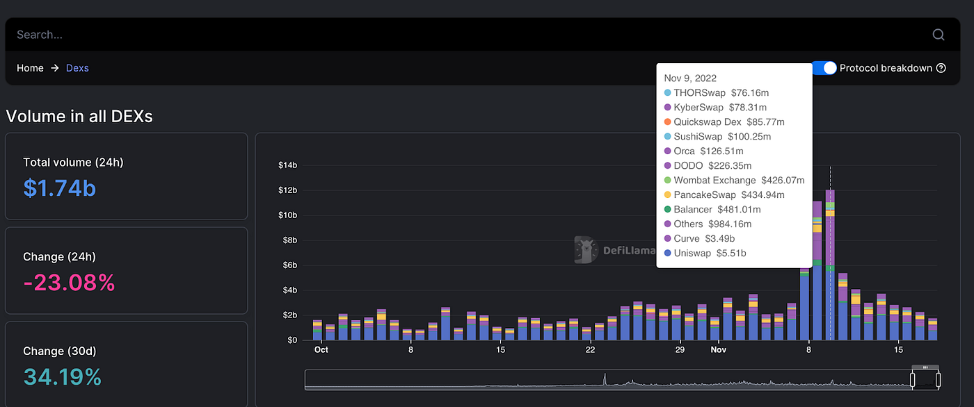
Task: Click the purple Curve legend dot
Action: click(x=667, y=238)
